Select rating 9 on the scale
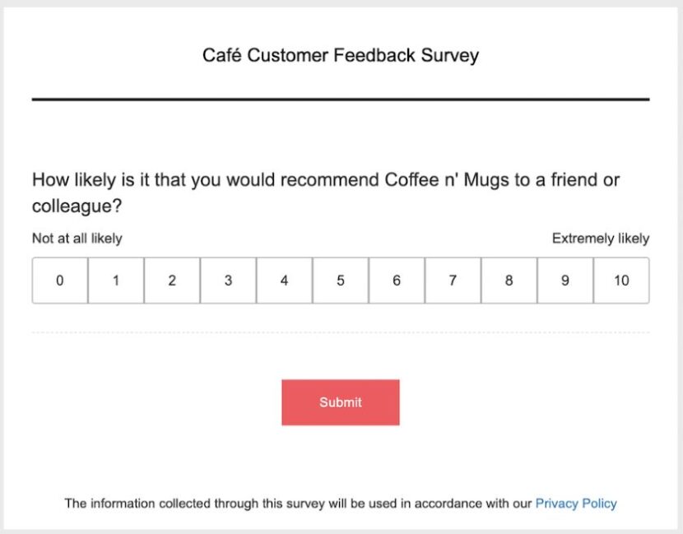This screenshot has width=683, height=534. click(565, 280)
